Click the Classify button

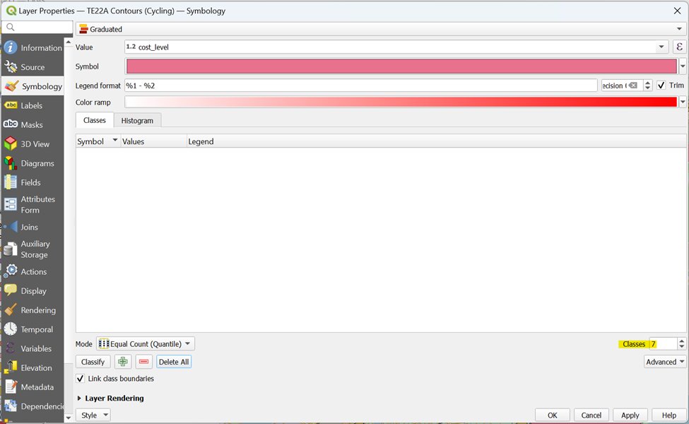[x=93, y=362]
